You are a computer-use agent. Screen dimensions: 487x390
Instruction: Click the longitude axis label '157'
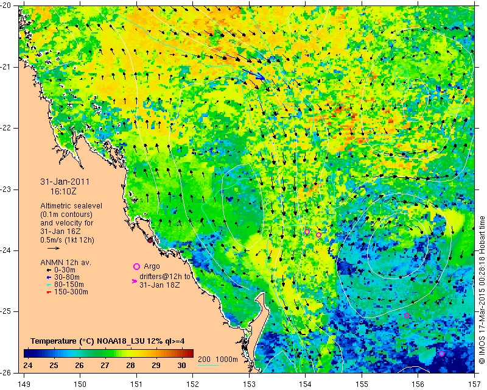[474, 385]
